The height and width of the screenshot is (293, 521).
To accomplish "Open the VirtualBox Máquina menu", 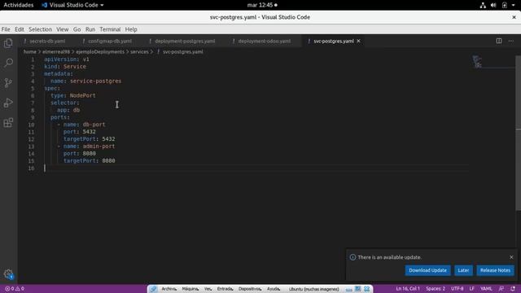I will click(x=190, y=289).
